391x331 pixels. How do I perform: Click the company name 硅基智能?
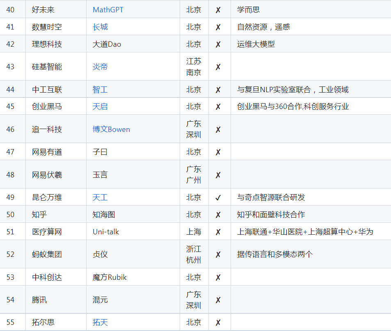point(47,67)
